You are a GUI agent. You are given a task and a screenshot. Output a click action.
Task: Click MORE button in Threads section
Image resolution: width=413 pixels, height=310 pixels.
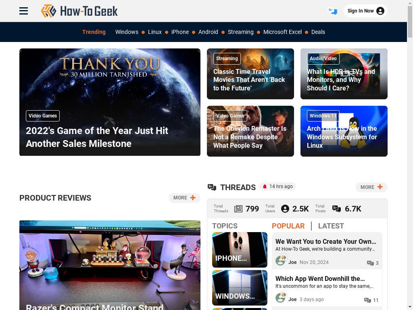[371, 187]
